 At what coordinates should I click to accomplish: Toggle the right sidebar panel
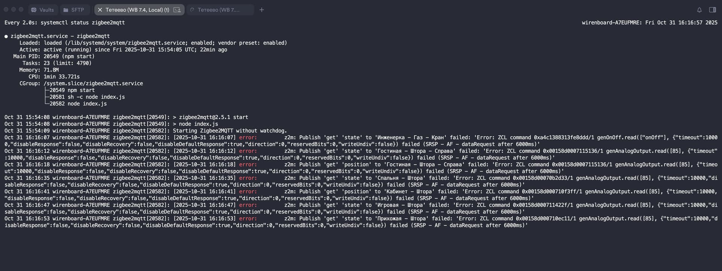point(712,10)
